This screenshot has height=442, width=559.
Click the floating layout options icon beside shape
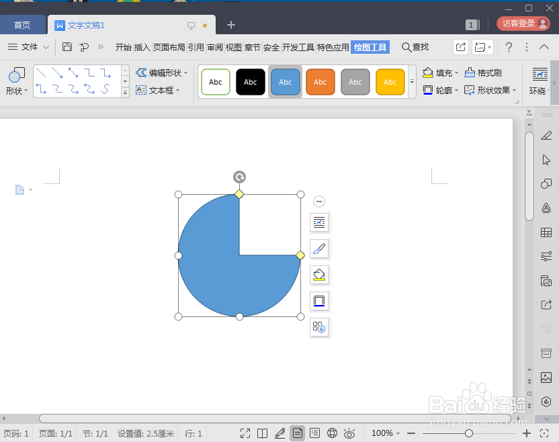coord(319,222)
